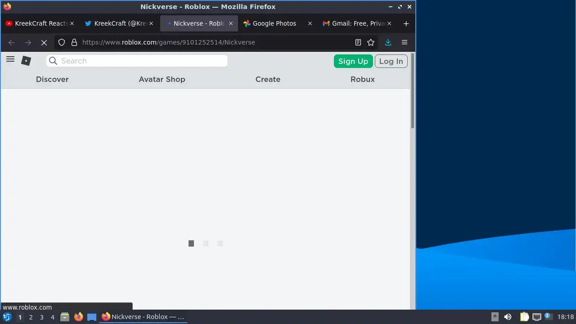The height and width of the screenshot is (324, 576).
Task: Close the Google Photos tab
Action: (x=310, y=23)
